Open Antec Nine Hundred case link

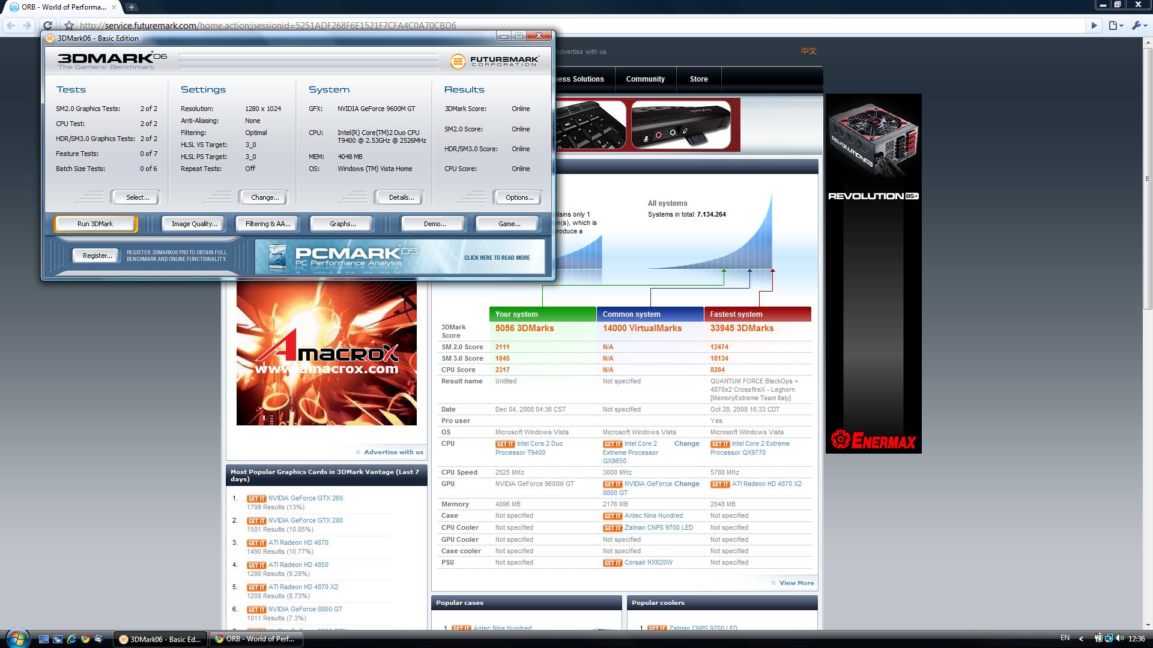(653, 516)
